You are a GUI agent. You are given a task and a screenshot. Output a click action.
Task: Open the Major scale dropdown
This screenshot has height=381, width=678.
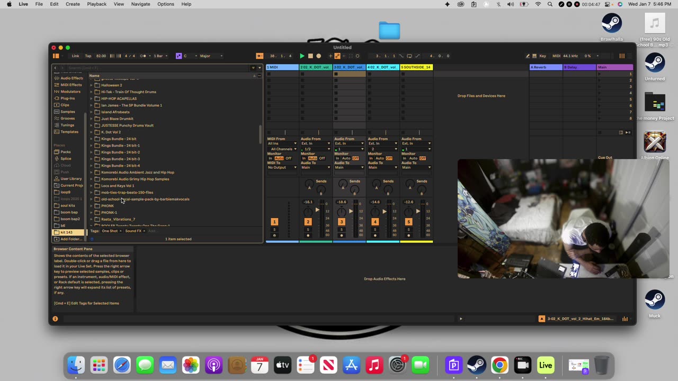[x=212, y=56]
